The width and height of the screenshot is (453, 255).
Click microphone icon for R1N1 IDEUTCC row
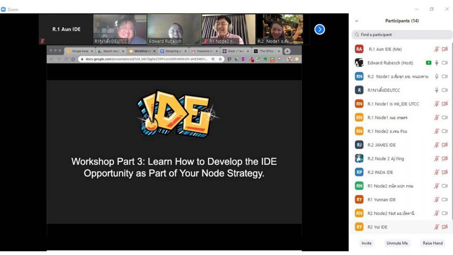coord(437,90)
